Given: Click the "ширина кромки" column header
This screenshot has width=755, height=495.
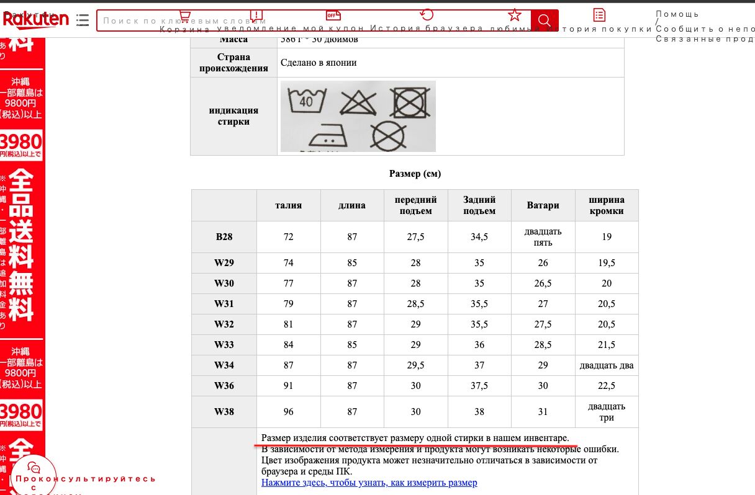Looking at the screenshot, I should 607,205.
